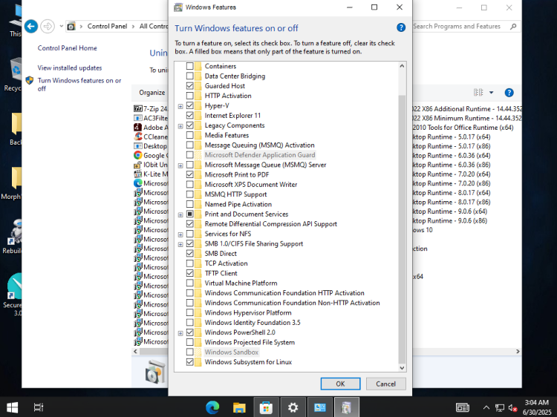Cancel the Windows Features dialog

pyautogui.click(x=385, y=384)
